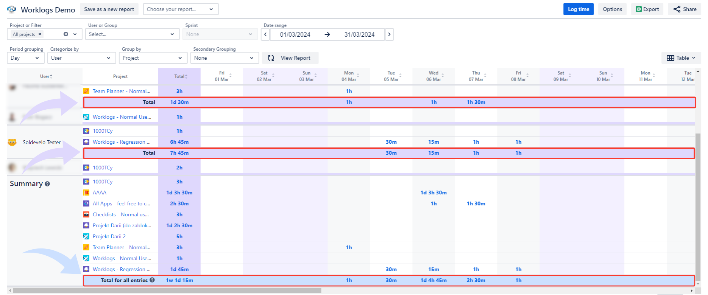Open the Checklists - Normal us... link
The width and height of the screenshot is (708, 295).
click(x=121, y=214)
